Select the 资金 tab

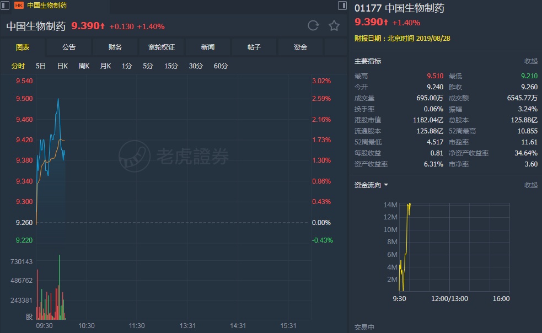[x=300, y=47]
